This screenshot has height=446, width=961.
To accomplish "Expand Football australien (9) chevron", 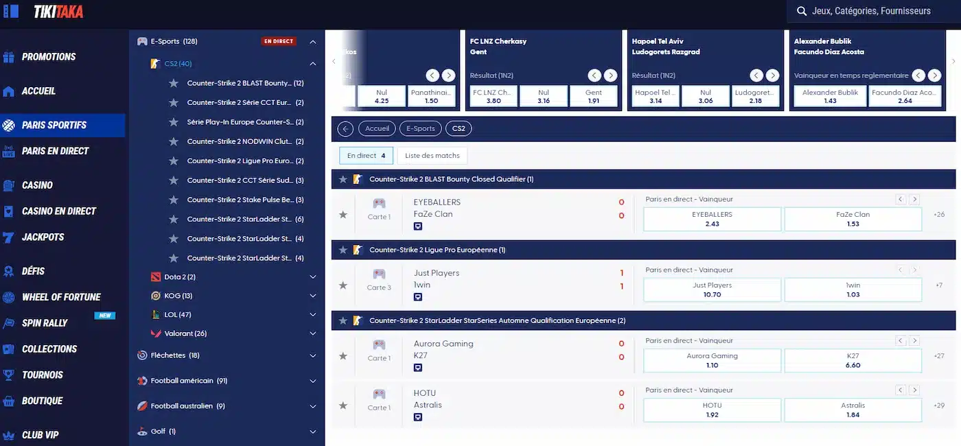I will pyautogui.click(x=313, y=406).
